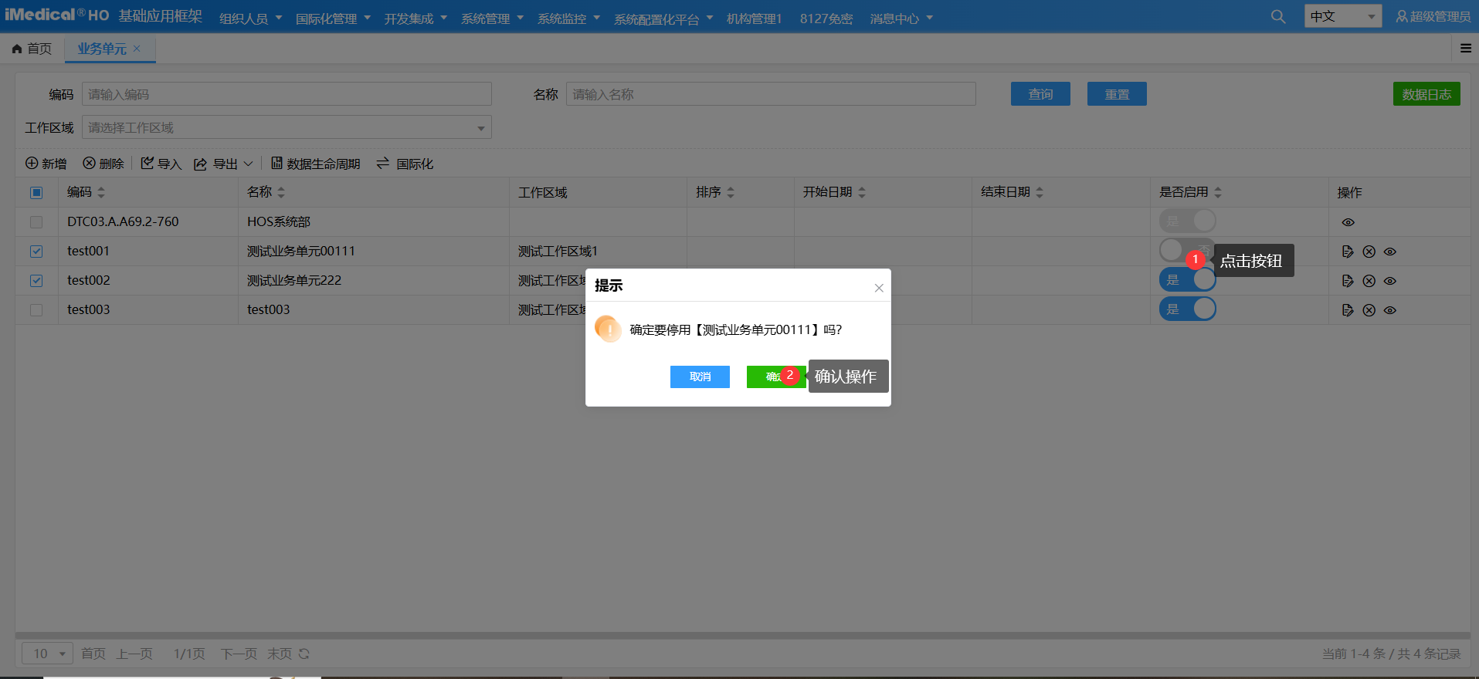Viewport: 1479px width, 679px height.
Task: Click refresh icon in pagination bar
Action: pyautogui.click(x=304, y=654)
